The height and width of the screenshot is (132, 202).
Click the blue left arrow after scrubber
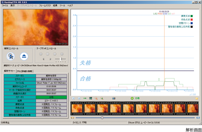197,118
